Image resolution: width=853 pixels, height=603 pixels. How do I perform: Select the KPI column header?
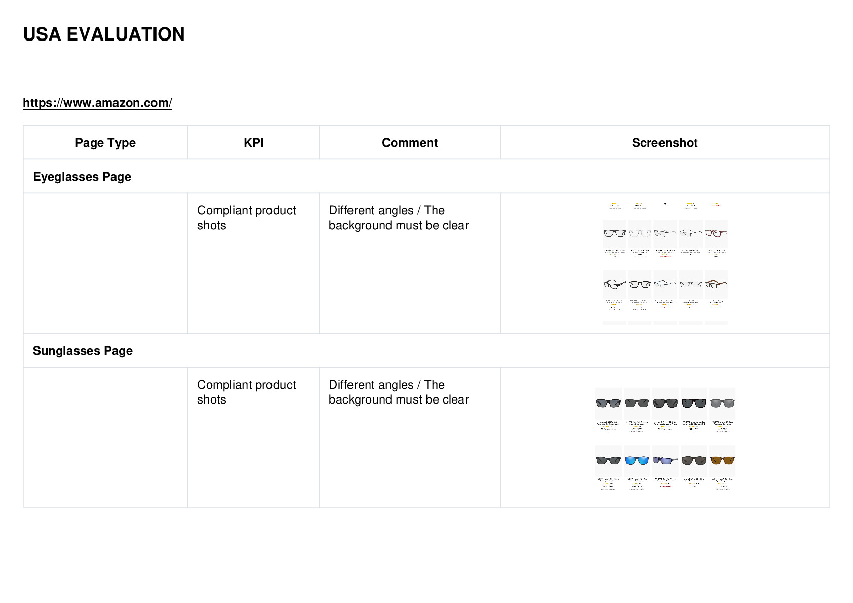pyautogui.click(x=253, y=143)
